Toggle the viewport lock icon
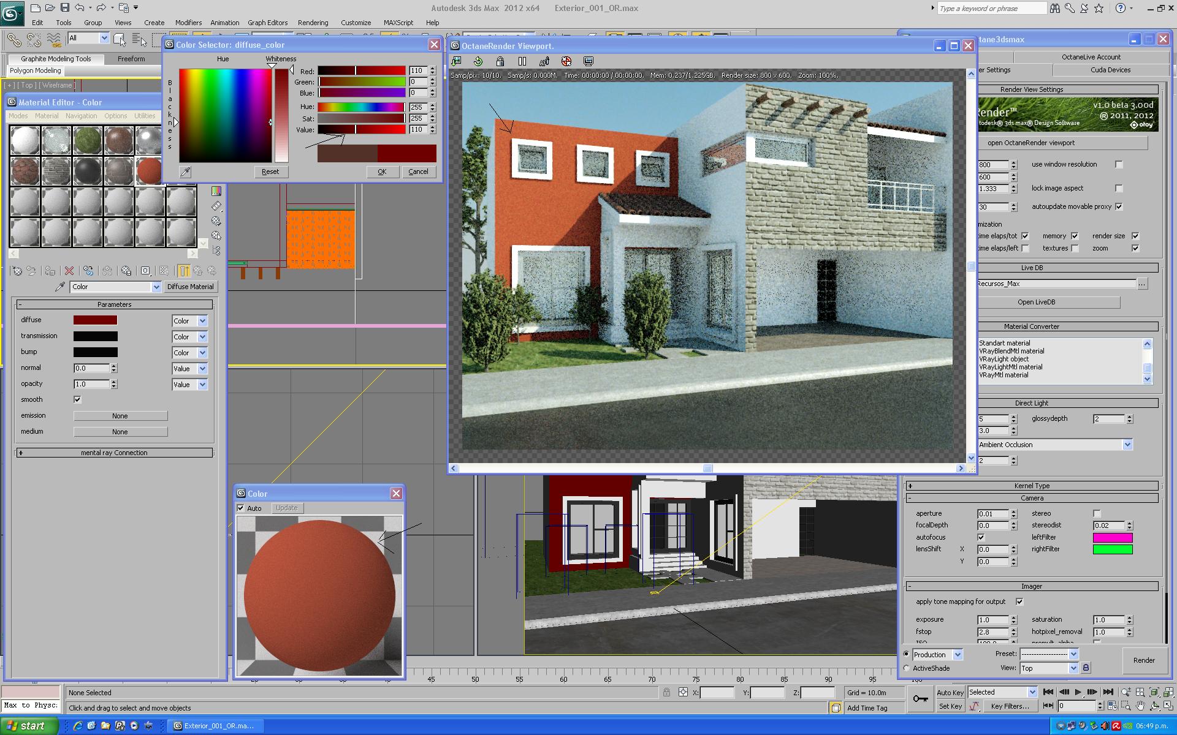 (500, 61)
